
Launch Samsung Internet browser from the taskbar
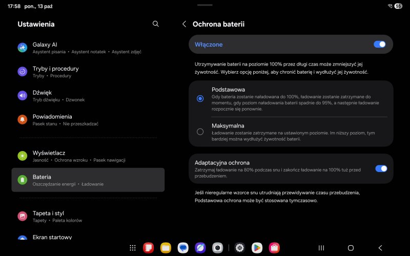[200, 248]
